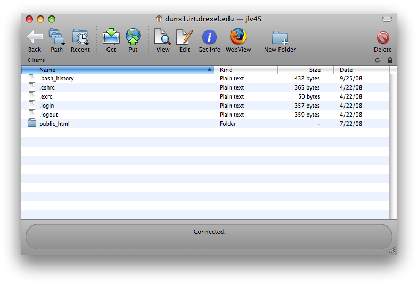This screenshot has height=284, width=418.
Task: Sort by the Name column header
Action: pos(118,70)
